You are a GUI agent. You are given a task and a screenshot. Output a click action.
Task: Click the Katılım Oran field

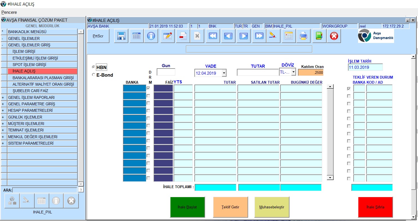311,72
